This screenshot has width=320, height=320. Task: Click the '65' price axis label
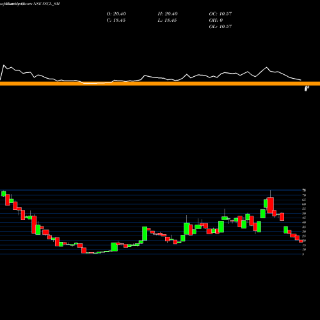(304, 200)
